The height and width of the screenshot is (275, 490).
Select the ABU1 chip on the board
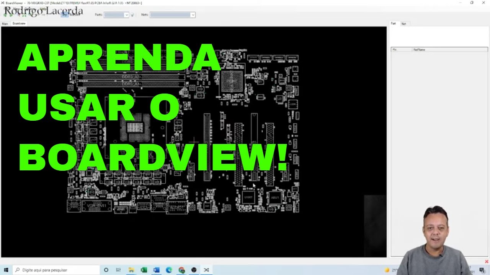(x=275, y=197)
